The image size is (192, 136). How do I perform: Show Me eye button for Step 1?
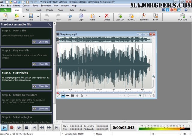coord(41,42)
